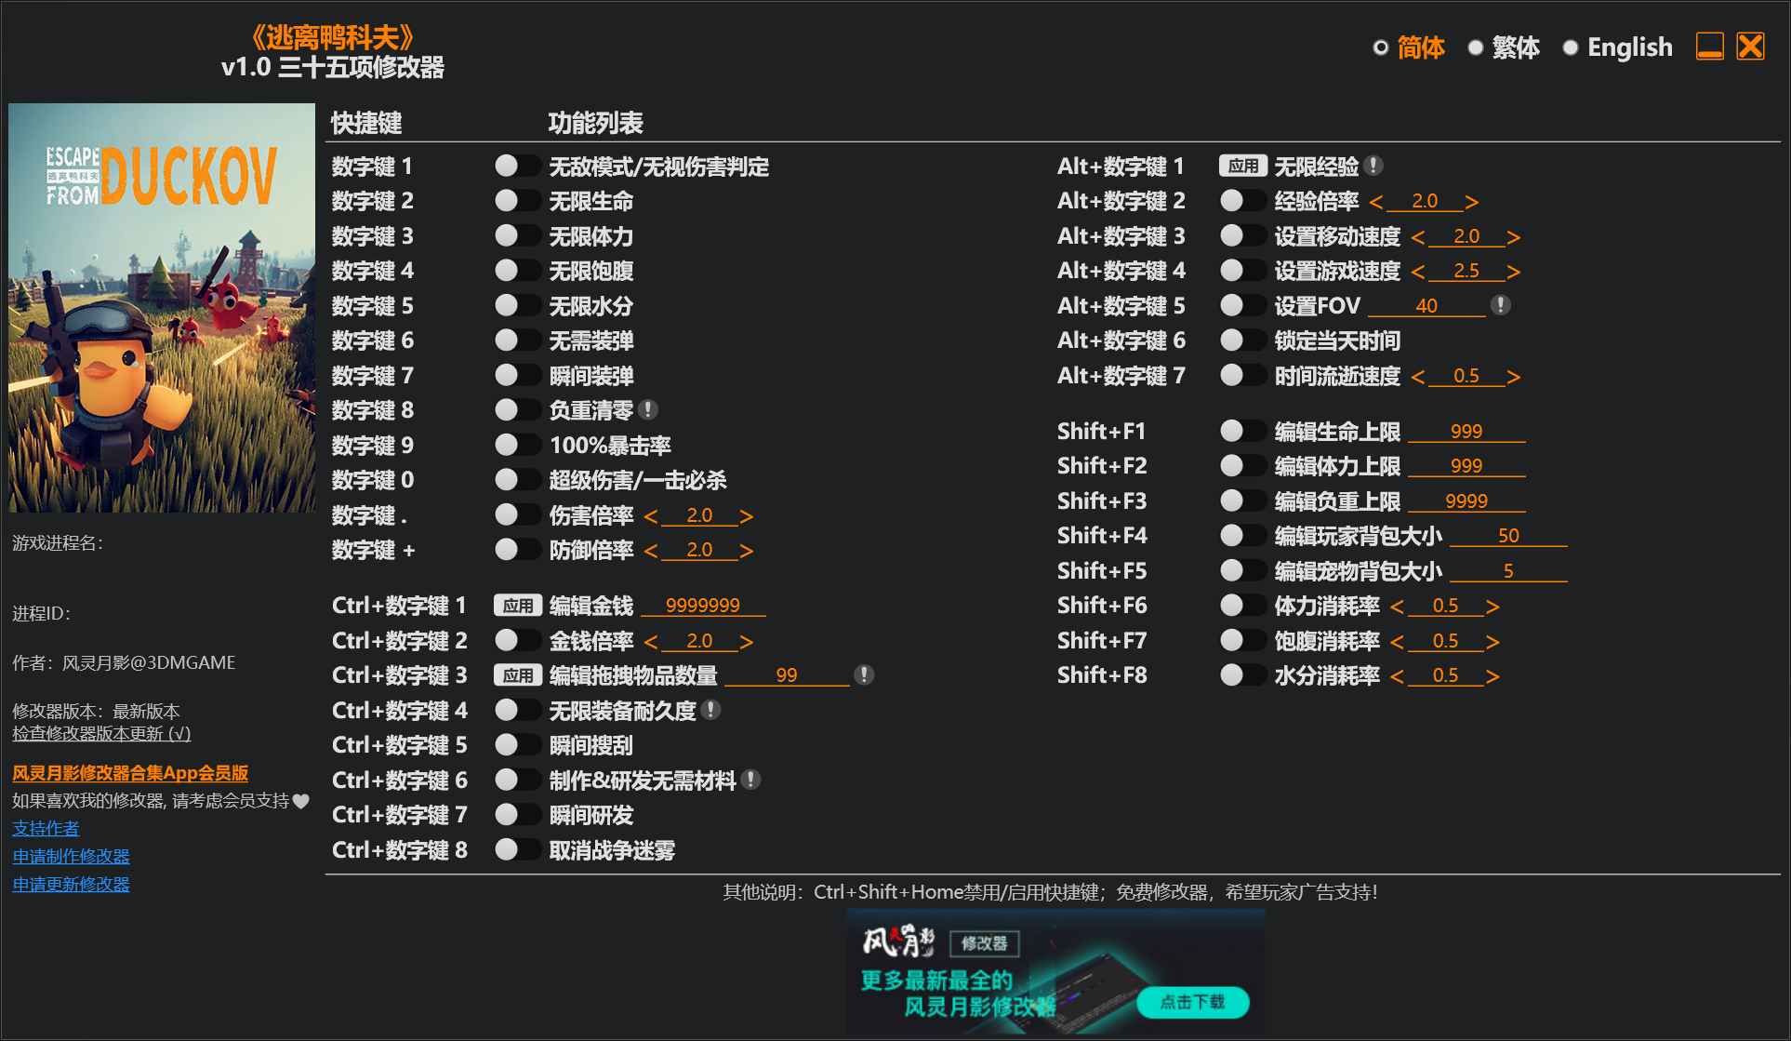1791x1041 pixels.
Task: Click 应用 button for 编辑金钱
Action: (x=518, y=605)
